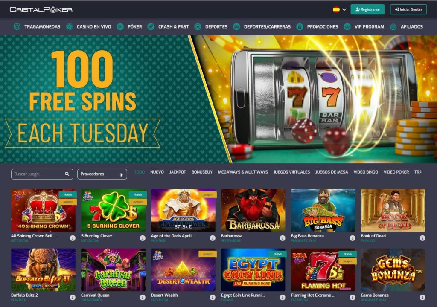This screenshot has width=437, height=307.
Task: Click info icon for Book of Dead
Action: [422, 238]
